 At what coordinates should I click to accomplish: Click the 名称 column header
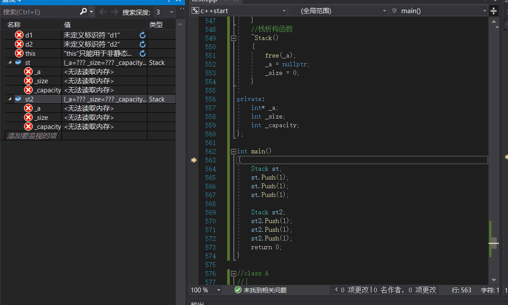[14, 25]
